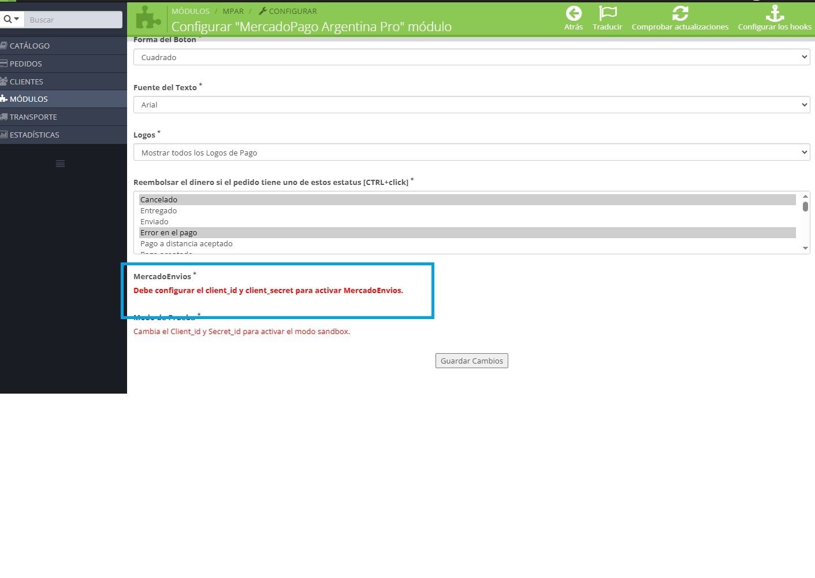
Task: Expand the Forma del Boton dropdown
Action: tap(471, 57)
